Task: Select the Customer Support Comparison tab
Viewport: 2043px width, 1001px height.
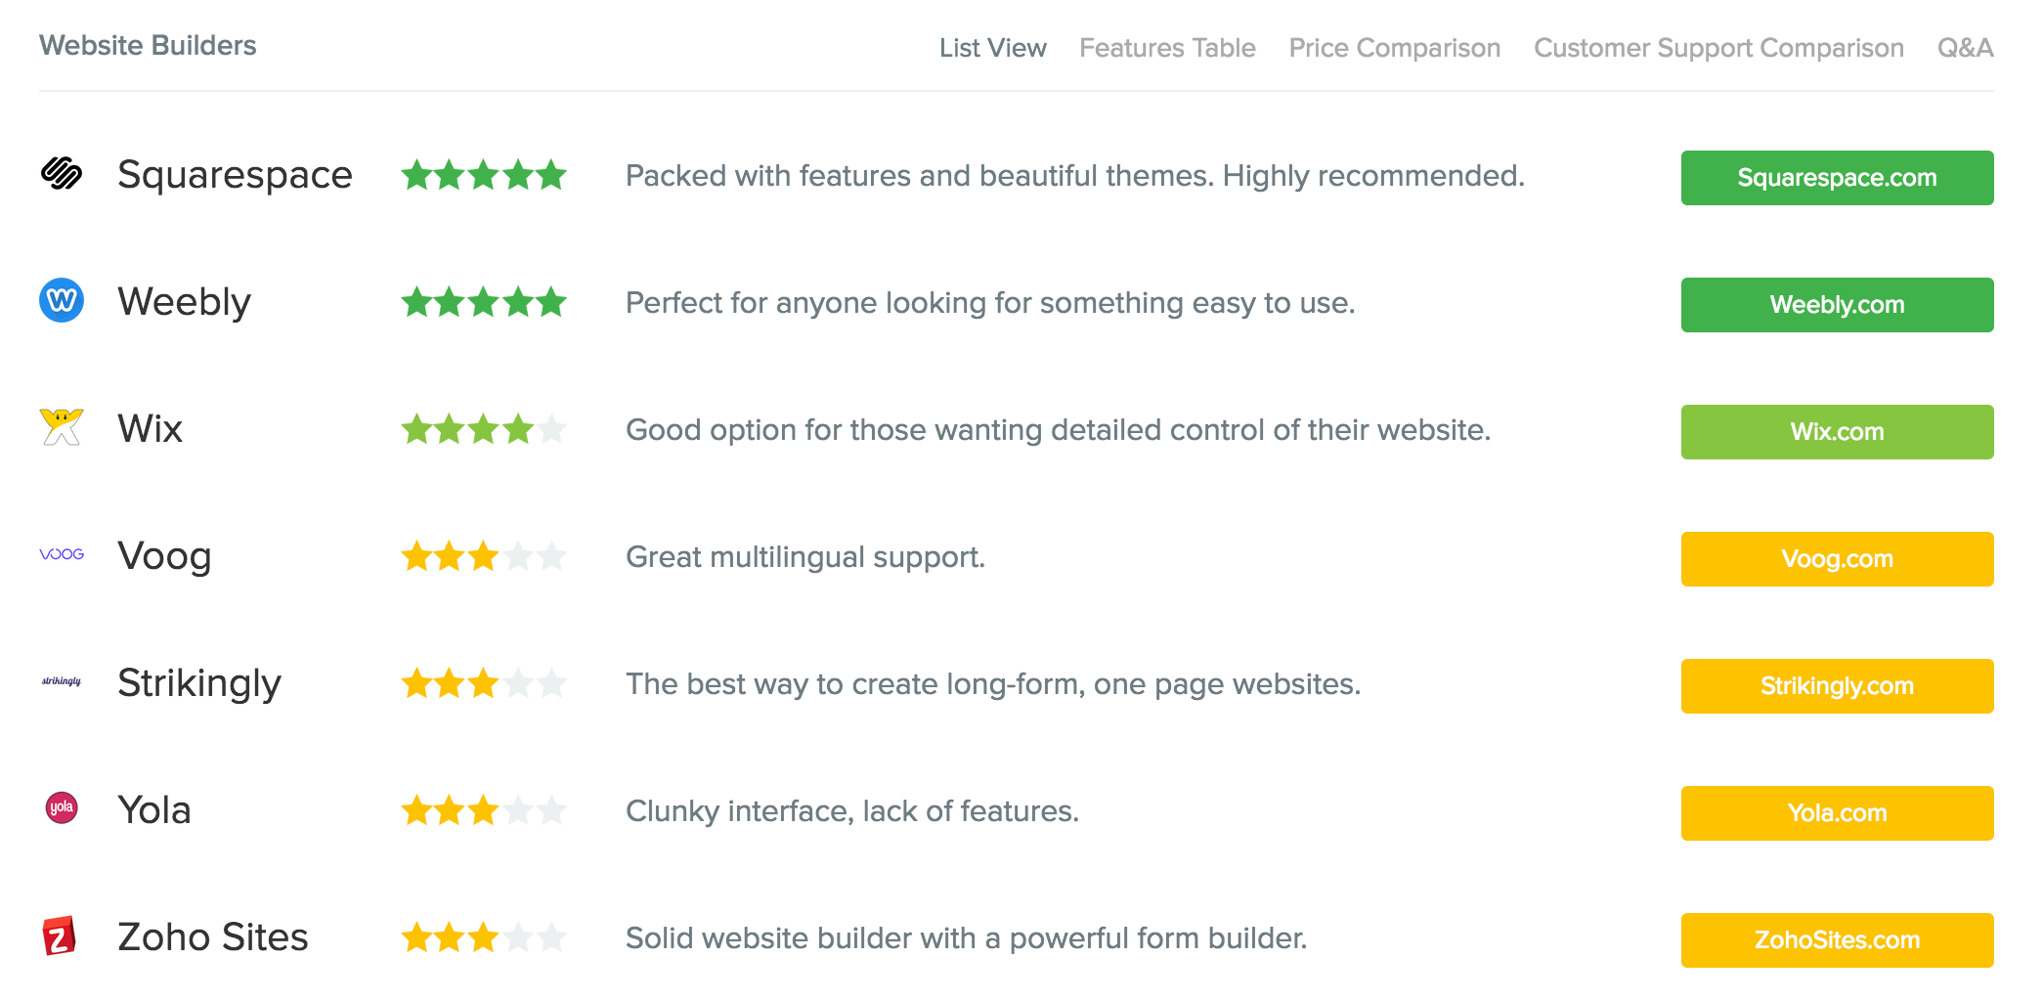Action: point(1718,48)
